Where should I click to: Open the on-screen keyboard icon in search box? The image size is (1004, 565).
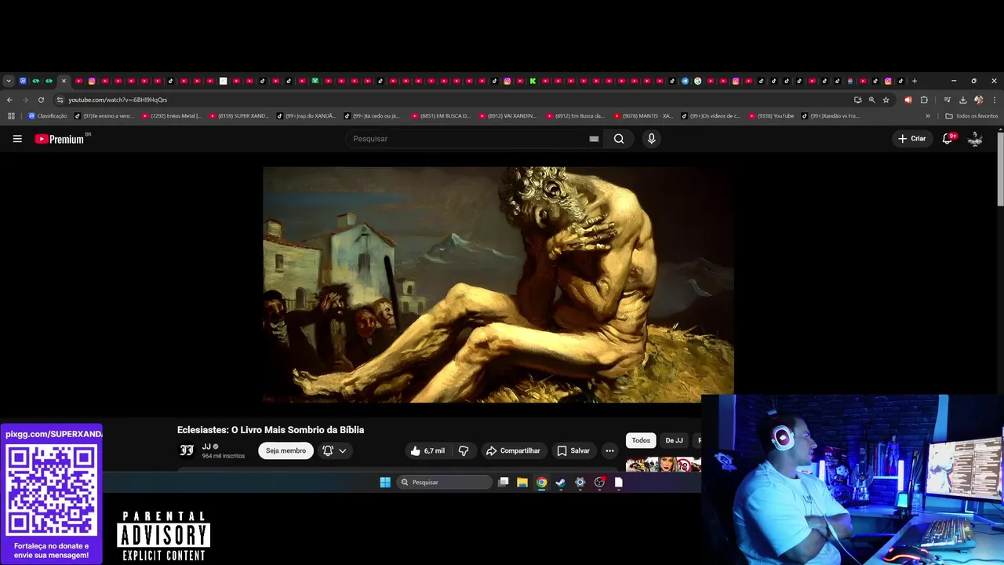coord(594,139)
